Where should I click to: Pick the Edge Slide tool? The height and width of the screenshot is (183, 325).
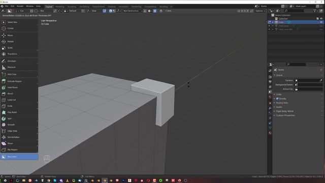(x=19, y=131)
